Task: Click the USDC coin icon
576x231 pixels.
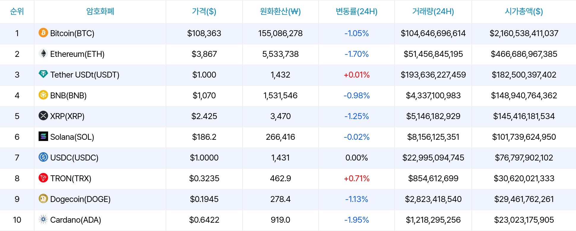Action: coord(43,157)
